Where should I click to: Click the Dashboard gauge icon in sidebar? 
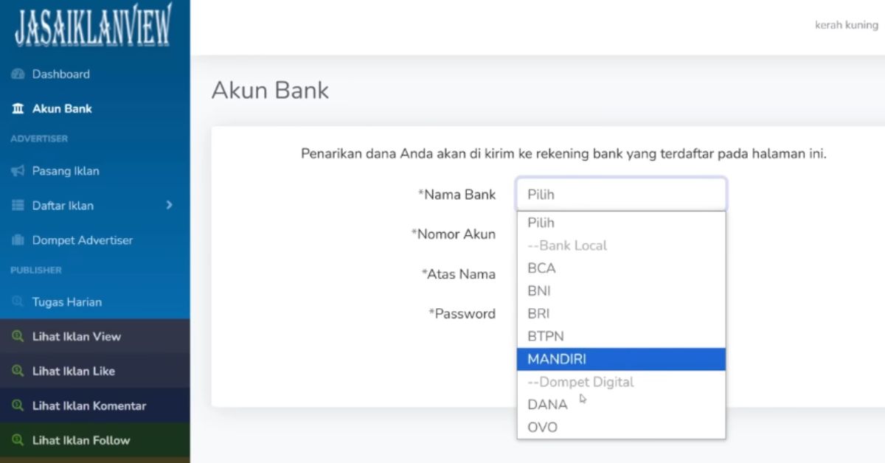pos(18,74)
